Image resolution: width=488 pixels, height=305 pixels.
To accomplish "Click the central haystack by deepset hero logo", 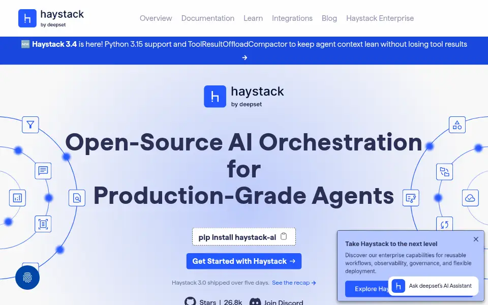I will tap(244, 97).
